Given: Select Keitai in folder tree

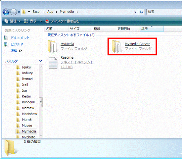Looking at the screenshot, I should (x=26, y=96).
